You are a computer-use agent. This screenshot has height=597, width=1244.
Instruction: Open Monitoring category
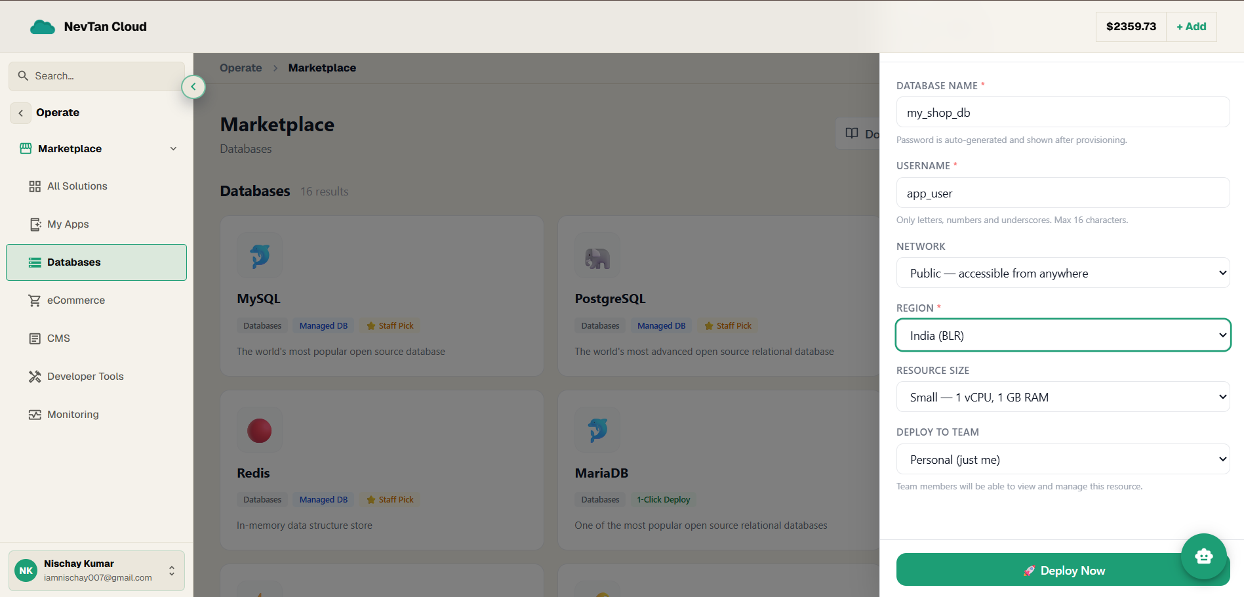click(96, 415)
